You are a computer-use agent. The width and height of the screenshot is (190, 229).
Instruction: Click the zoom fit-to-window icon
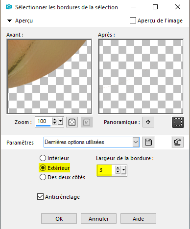click(72, 122)
